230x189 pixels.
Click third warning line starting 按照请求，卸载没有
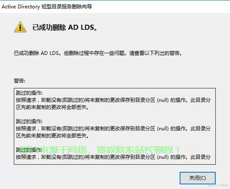[x=113, y=157]
